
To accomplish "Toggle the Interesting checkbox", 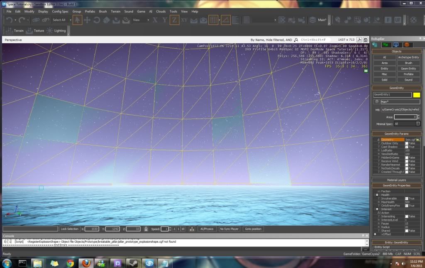I will point(407,216).
